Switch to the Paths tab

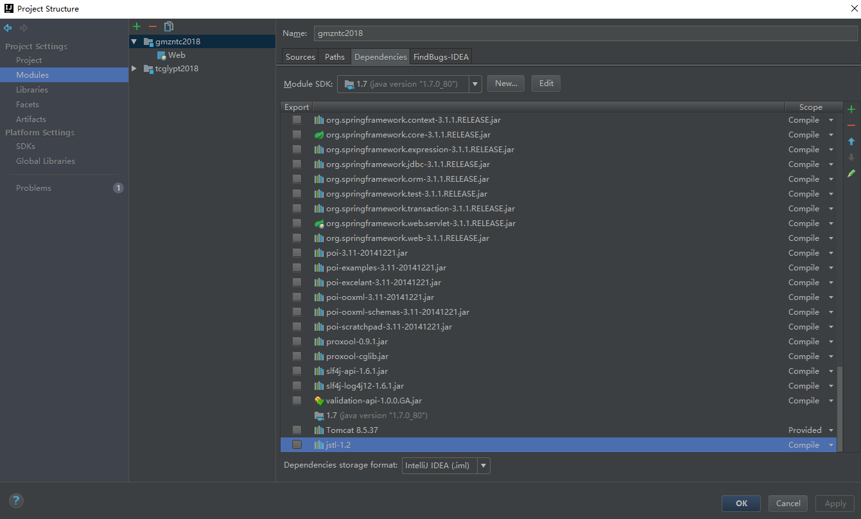pyautogui.click(x=335, y=57)
